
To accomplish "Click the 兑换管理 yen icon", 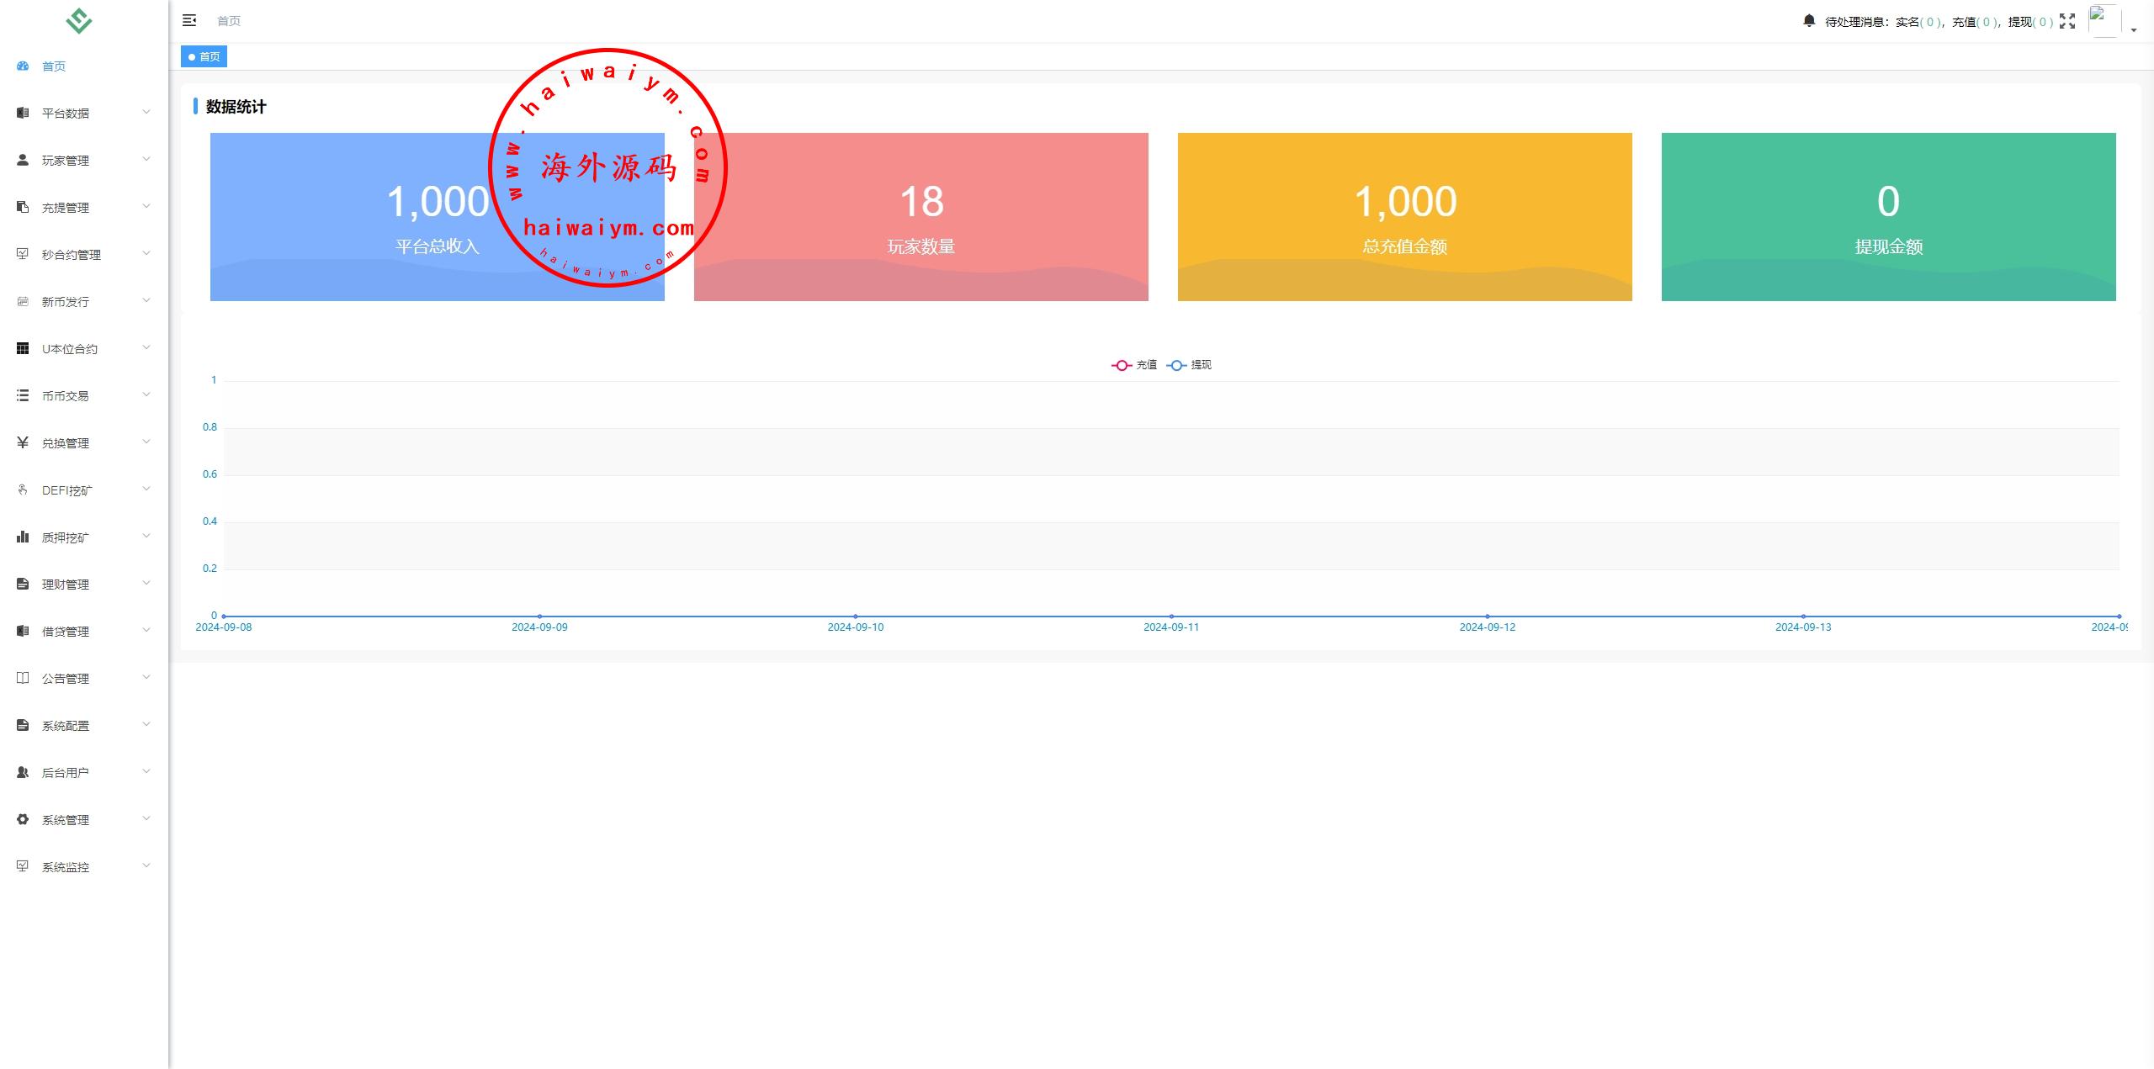I will [x=23, y=442].
